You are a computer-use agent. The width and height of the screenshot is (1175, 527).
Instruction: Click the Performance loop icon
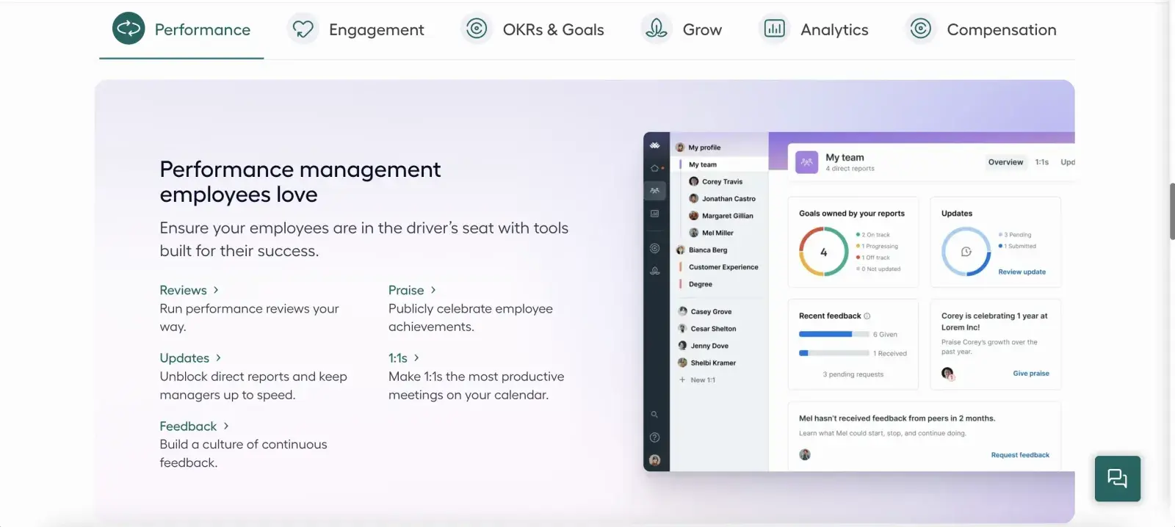[129, 29]
